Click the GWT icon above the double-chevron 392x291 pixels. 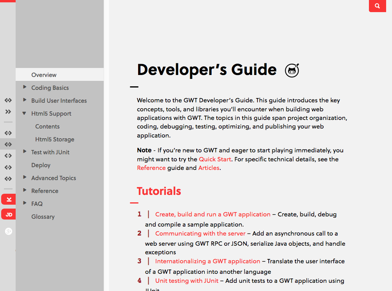[8, 100]
